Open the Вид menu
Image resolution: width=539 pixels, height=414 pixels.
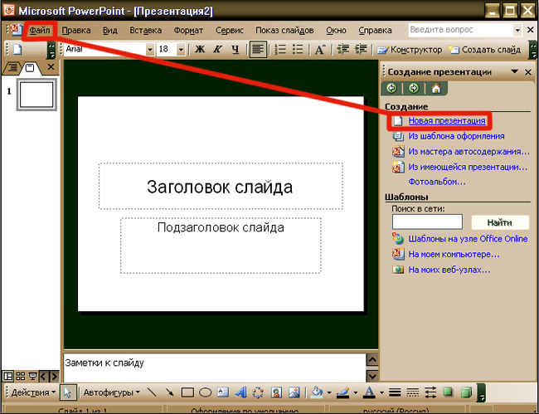(110, 30)
